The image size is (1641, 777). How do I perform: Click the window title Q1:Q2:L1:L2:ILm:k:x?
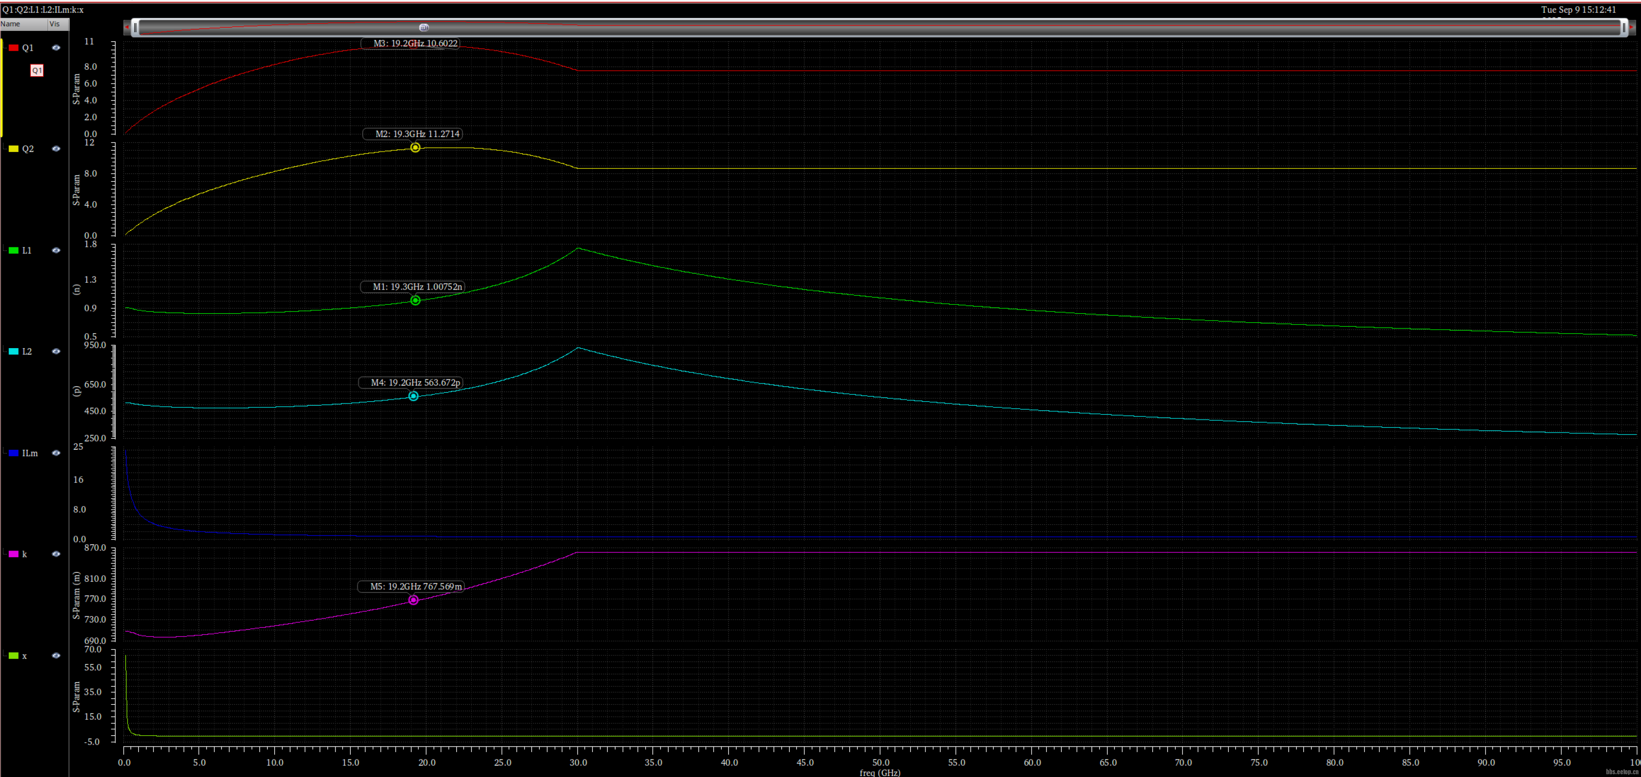tap(43, 10)
